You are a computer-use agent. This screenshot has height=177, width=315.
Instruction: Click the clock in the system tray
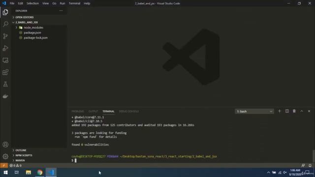click(x=295, y=173)
